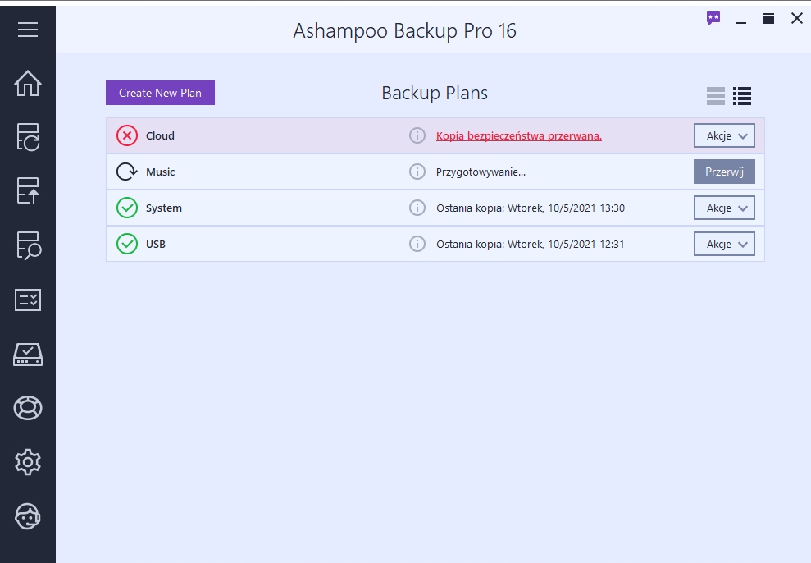Open the restore backup sidebar icon
The image size is (811, 563).
pos(28,190)
